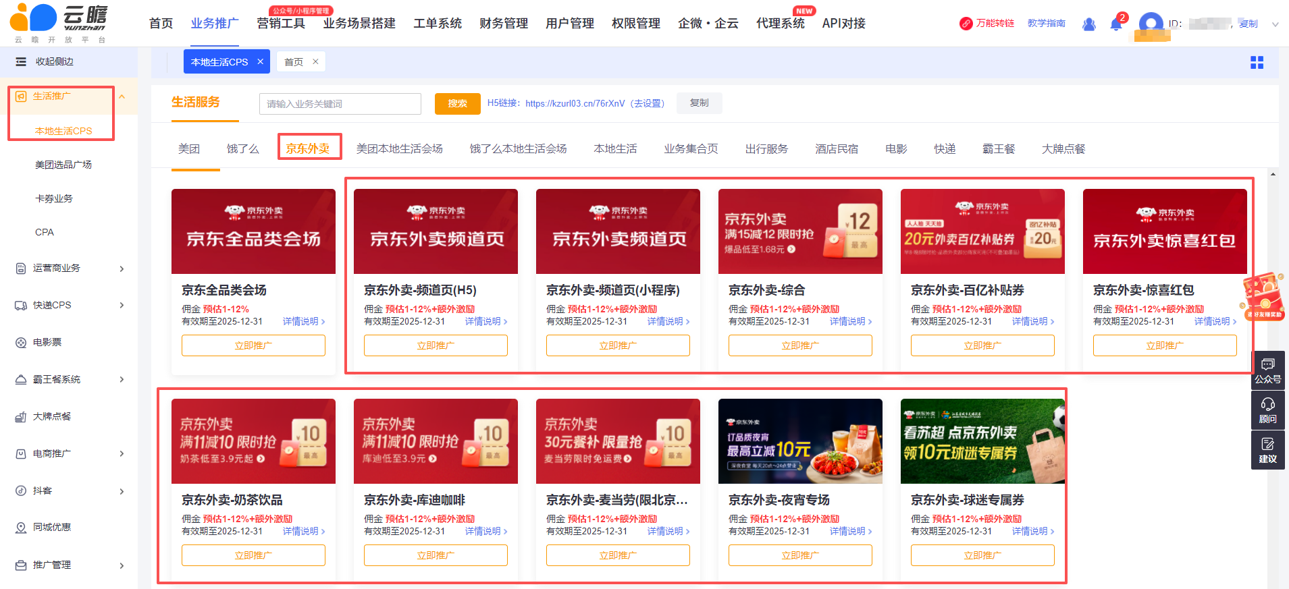This screenshot has width=1289, height=589.
Task: Expand 抖客 submenu arrow
Action: 122,491
